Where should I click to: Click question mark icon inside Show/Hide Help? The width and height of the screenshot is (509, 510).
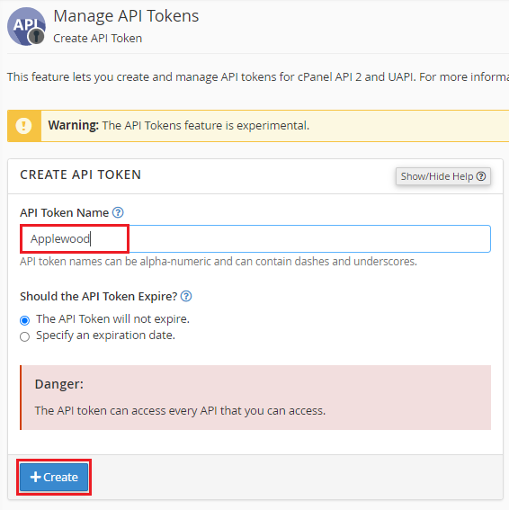(x=481, y=176)
